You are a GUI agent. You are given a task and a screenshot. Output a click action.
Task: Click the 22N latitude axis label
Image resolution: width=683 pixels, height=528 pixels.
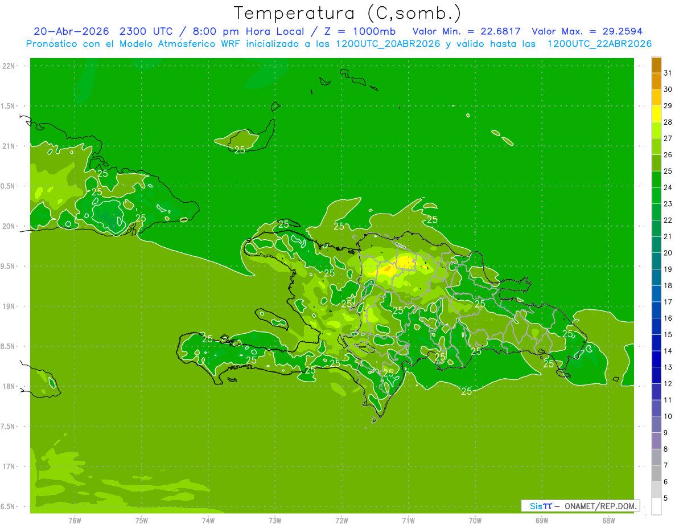tap(9, 66)
